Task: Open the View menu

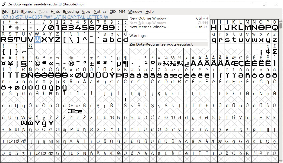Action: tap(86, 12)
